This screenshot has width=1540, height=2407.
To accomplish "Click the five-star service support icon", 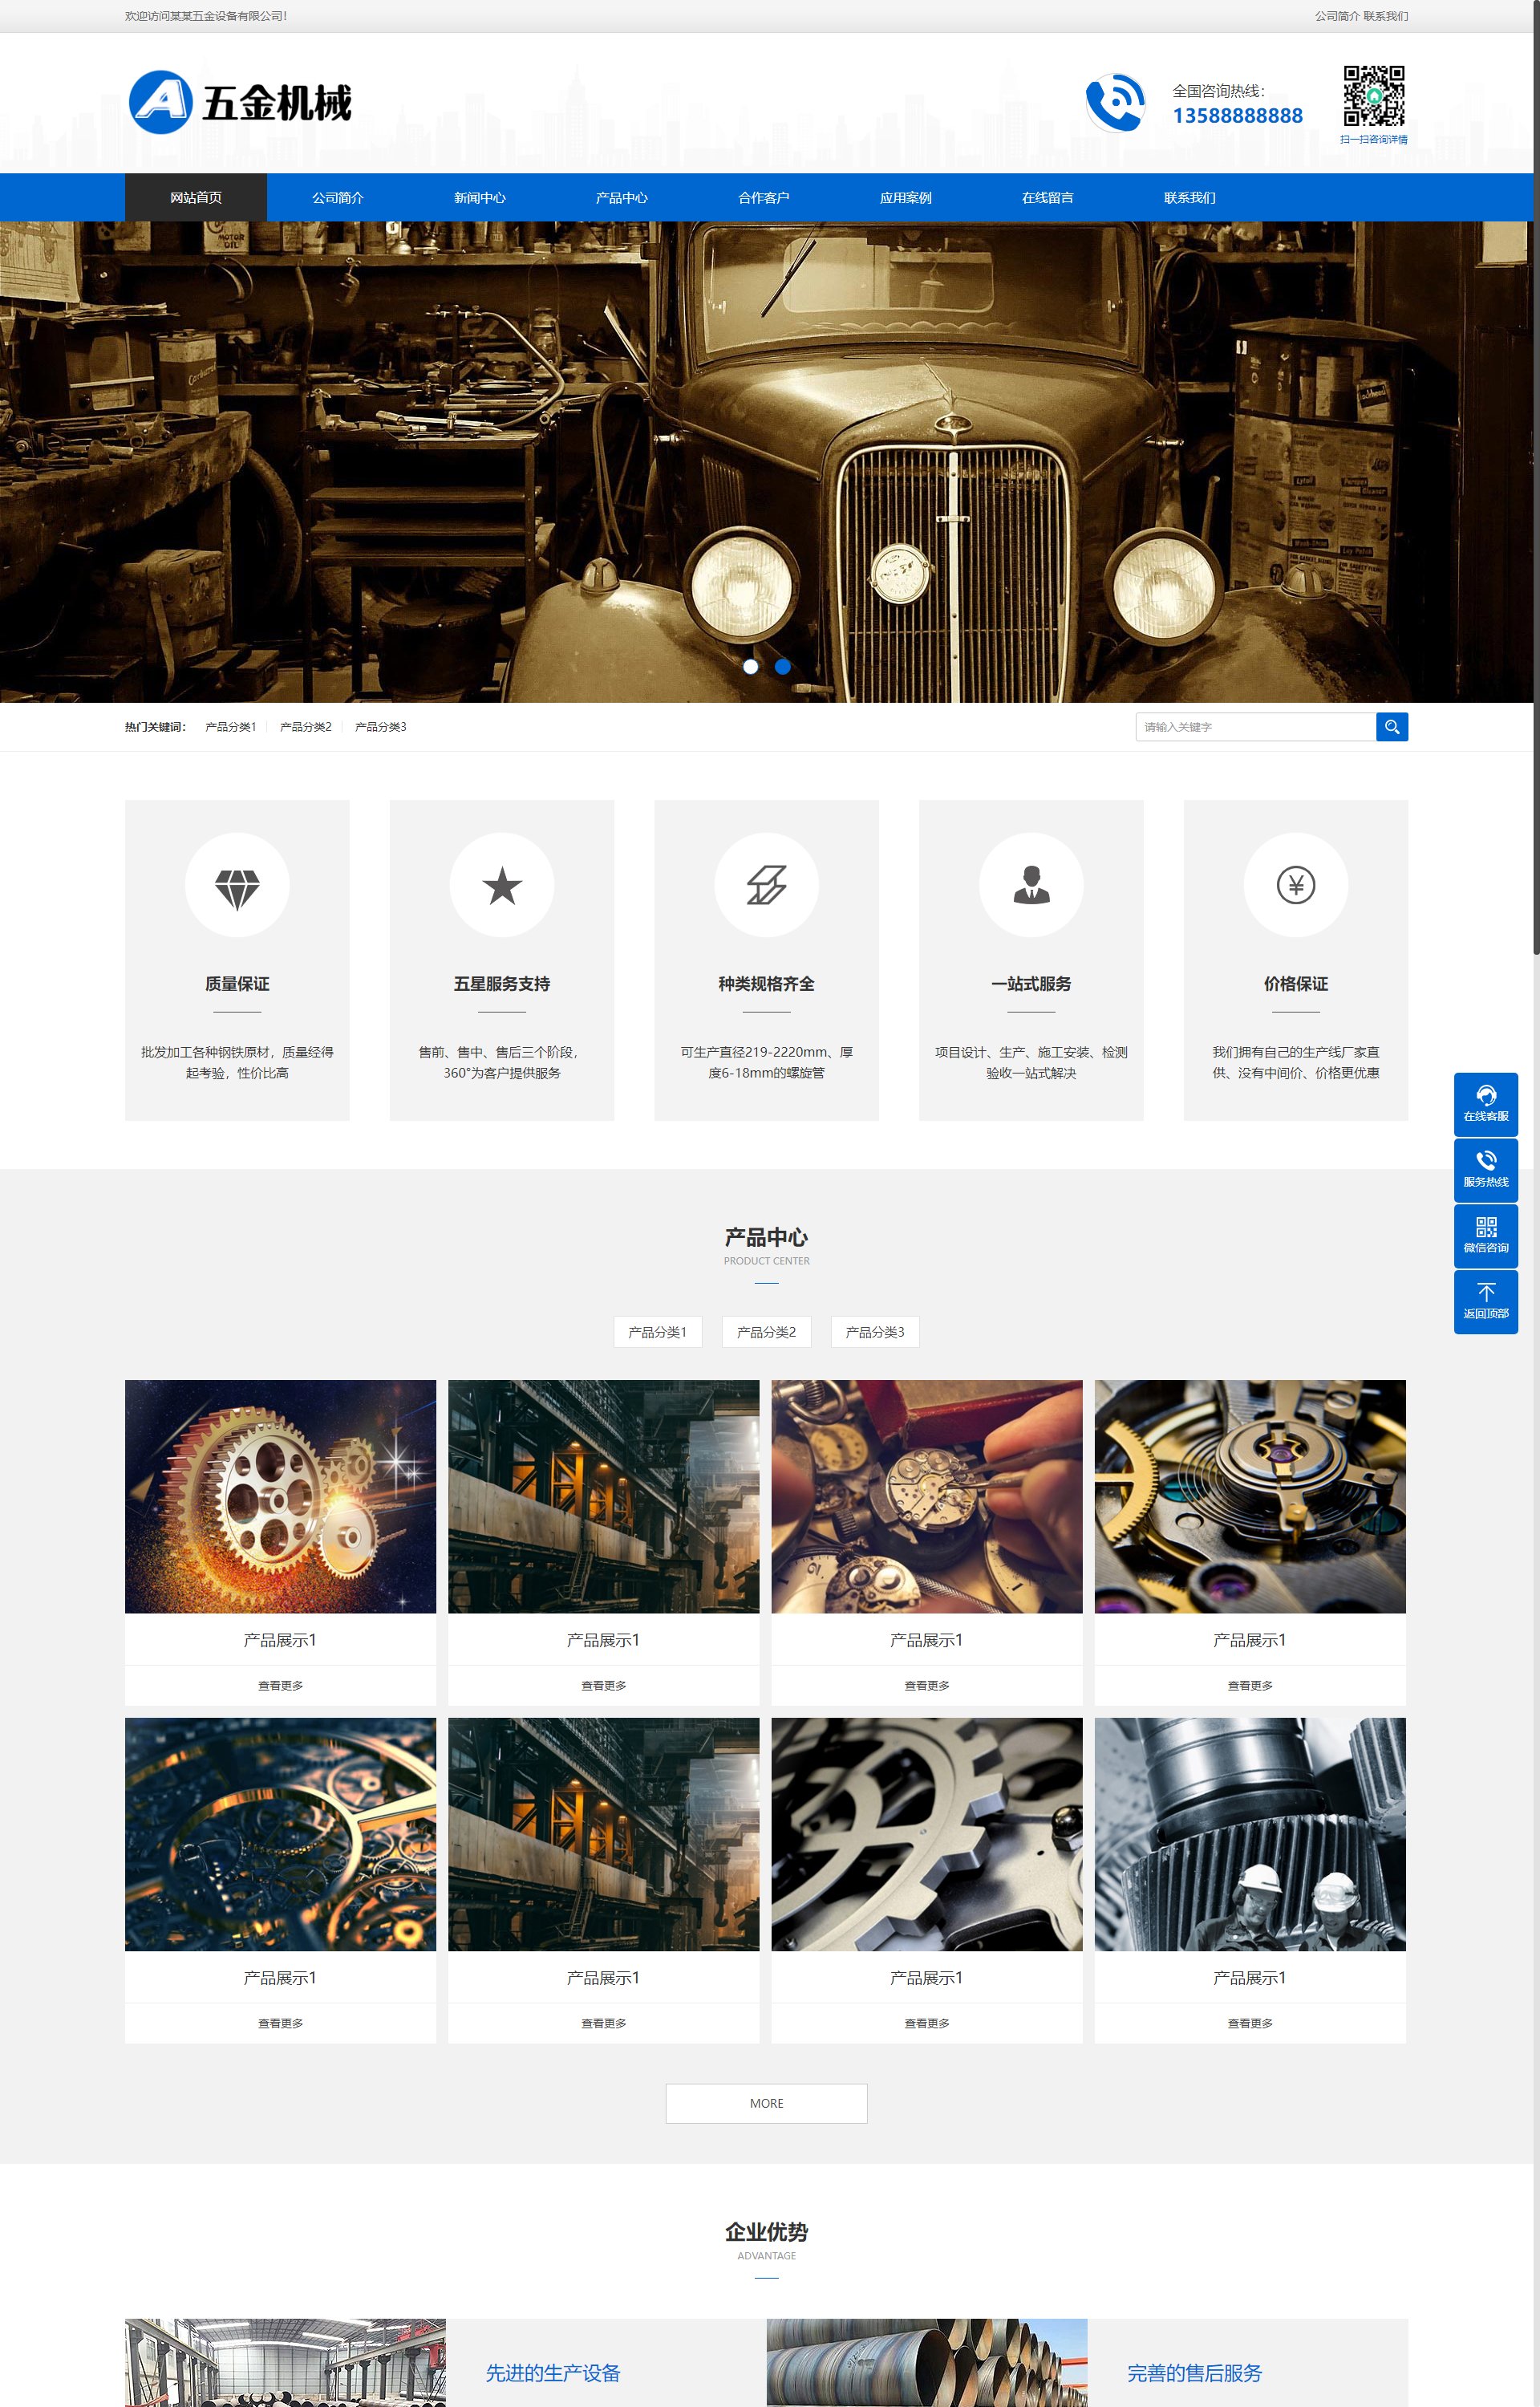I will coord(502,885).
